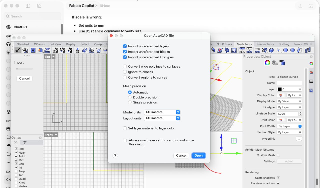Click the Display Color swatch

(x=281, y=95)
